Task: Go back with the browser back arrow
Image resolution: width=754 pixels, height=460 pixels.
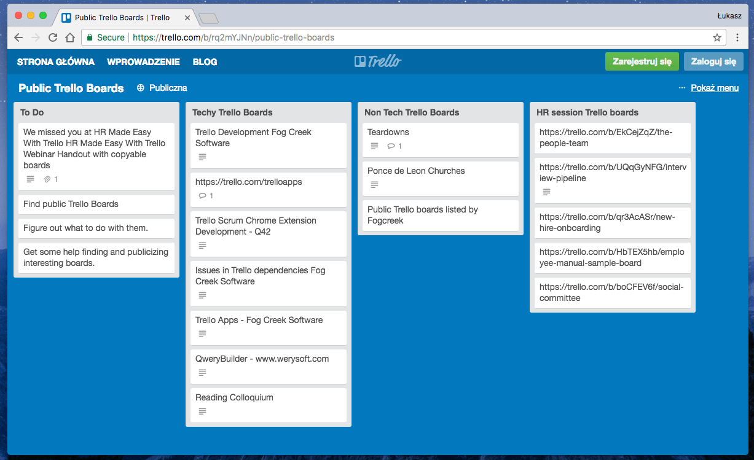Action: (18, 37)
